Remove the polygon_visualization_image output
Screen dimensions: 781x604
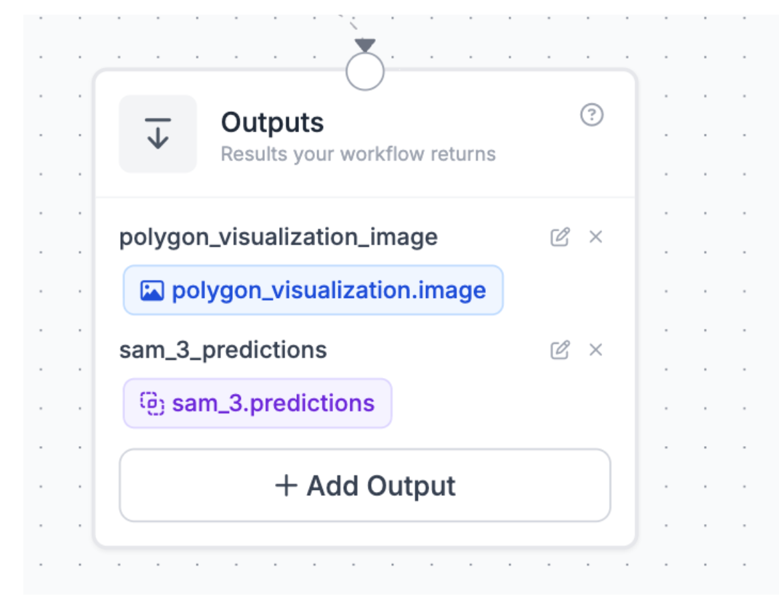[x=595, y=237]
